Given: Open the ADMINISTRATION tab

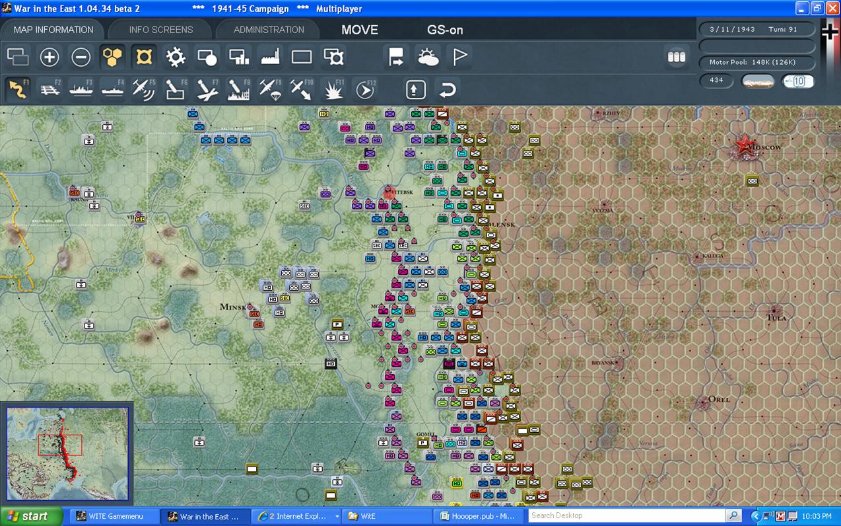Looking at the screenshot, I should pyautogui.click(x=269, y=30).
